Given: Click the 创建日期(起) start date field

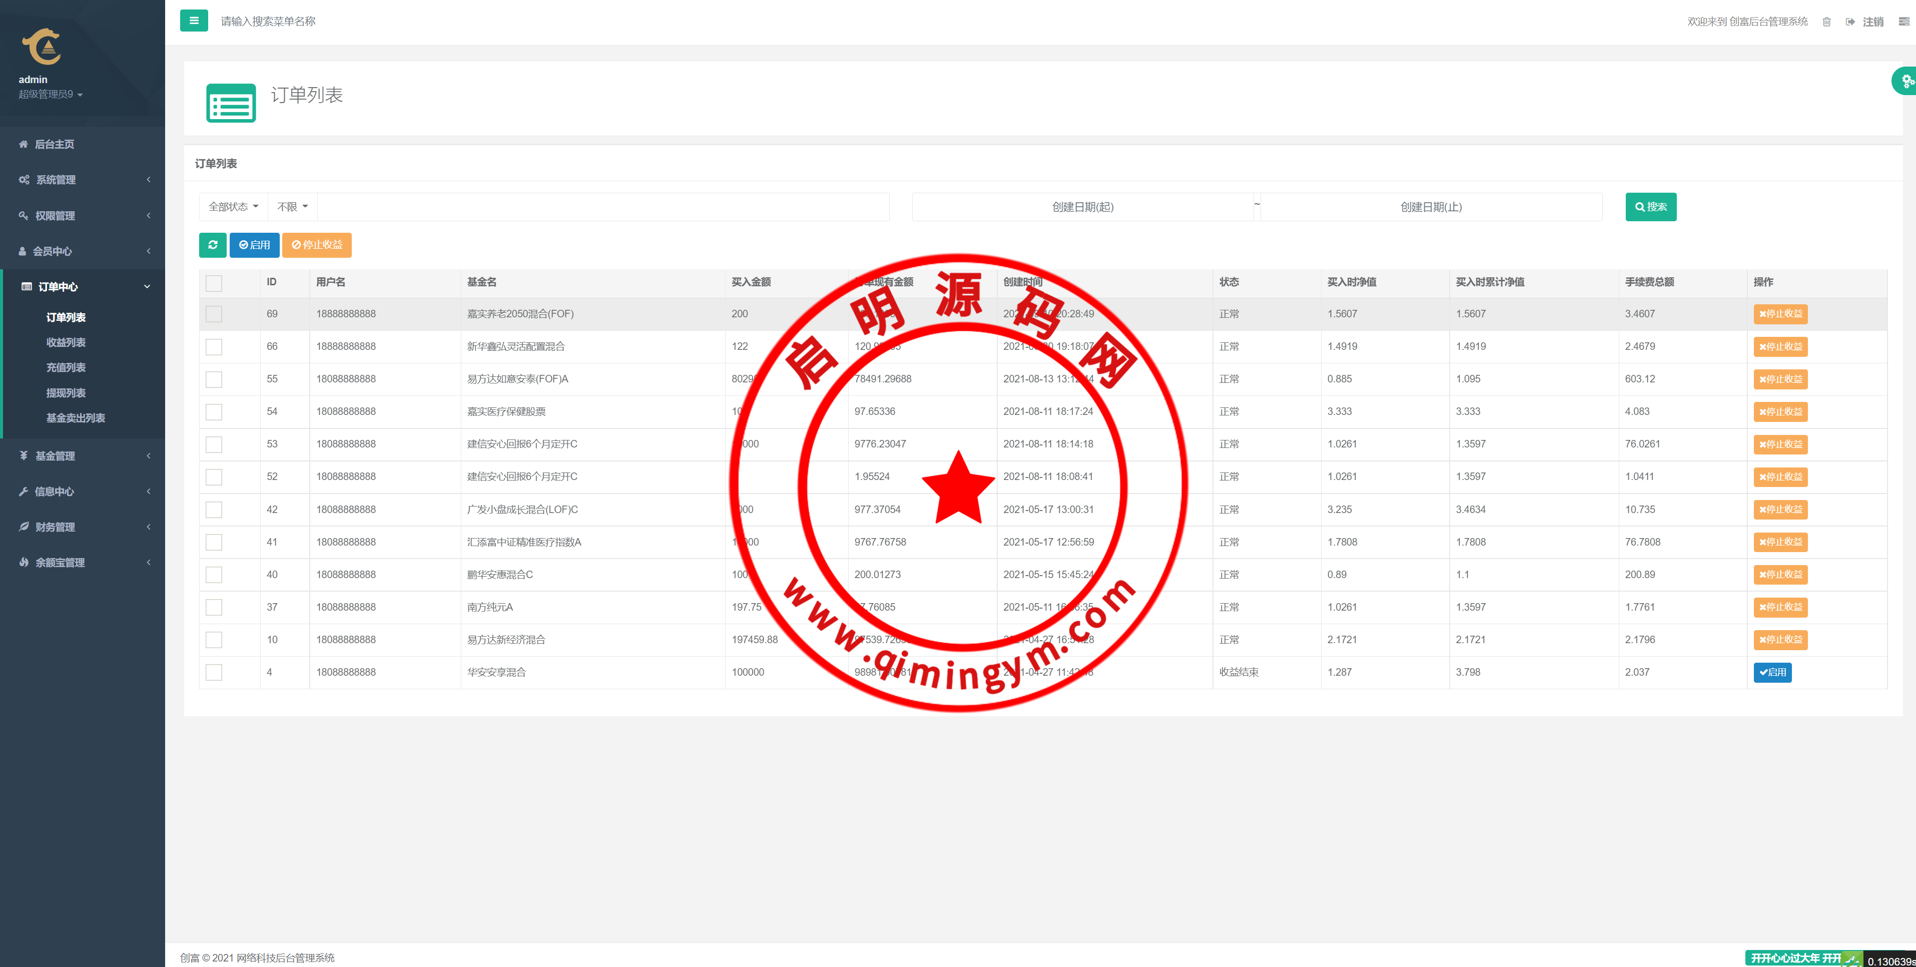Looking at the screenshot, I should point(1082,207).
